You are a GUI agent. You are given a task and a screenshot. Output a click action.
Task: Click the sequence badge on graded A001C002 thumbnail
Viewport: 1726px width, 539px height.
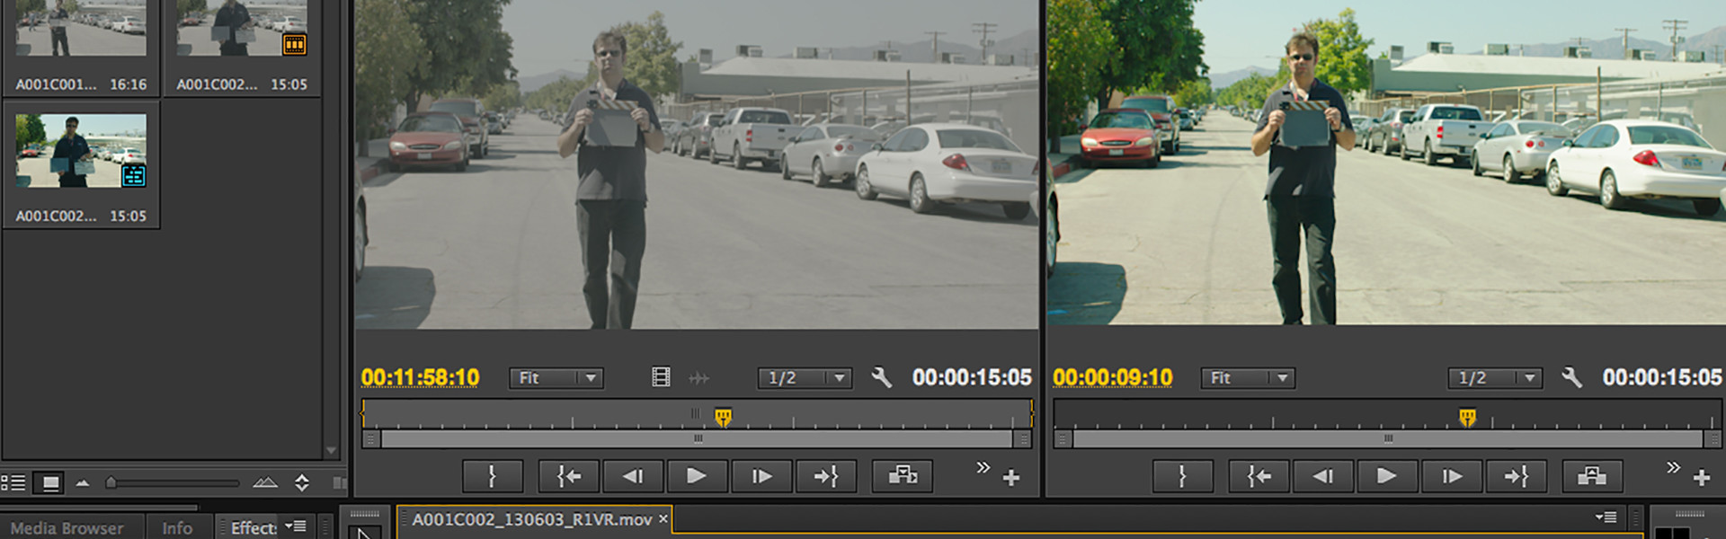tap(134, 175)
